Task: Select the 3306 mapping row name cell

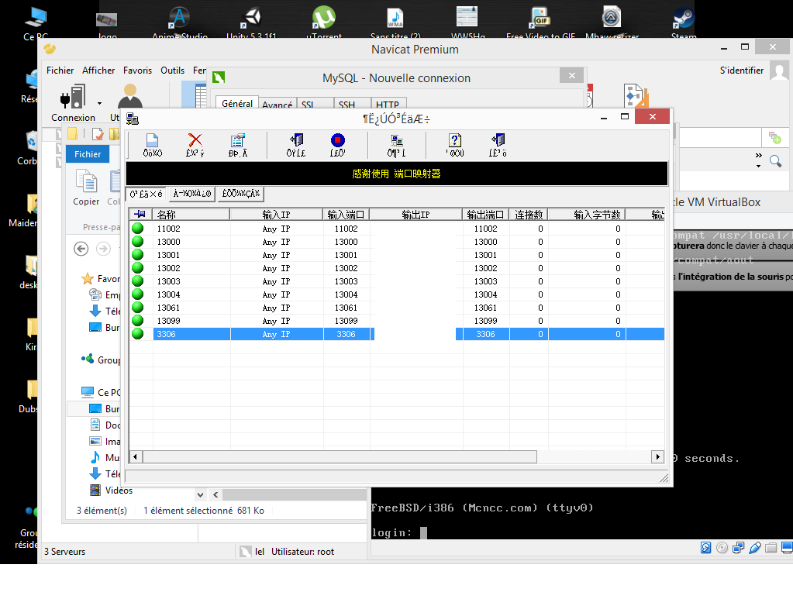Action: pyautogui.click(x=191, y=334)
